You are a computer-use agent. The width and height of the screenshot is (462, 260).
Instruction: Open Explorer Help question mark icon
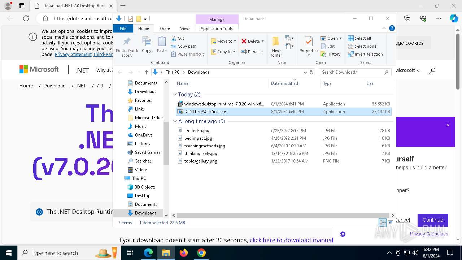pos(392,28)
